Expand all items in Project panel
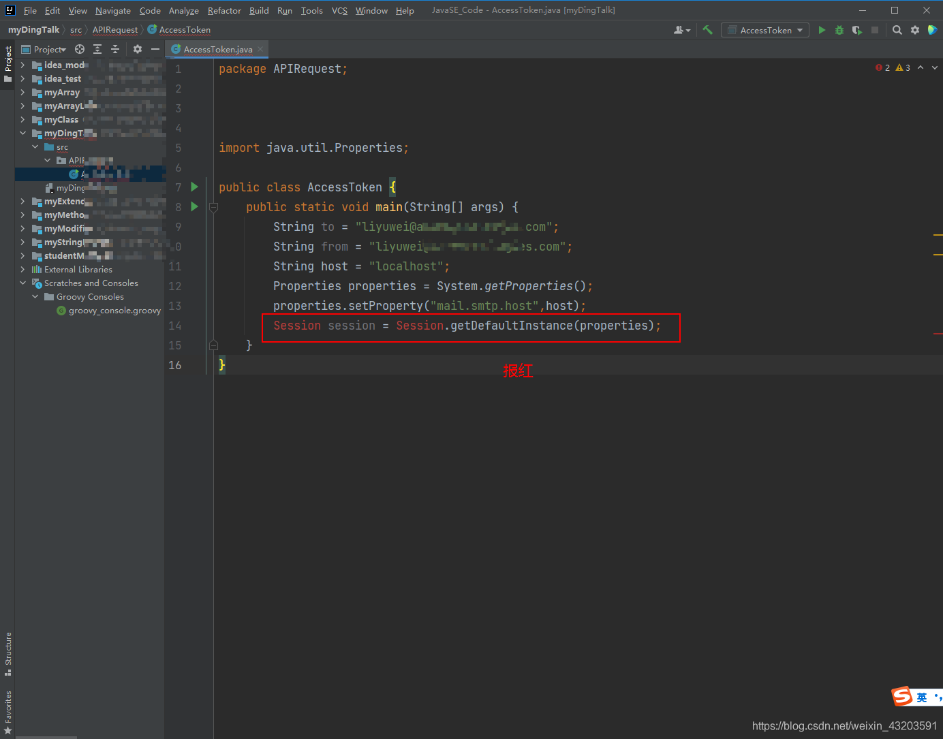The width and height of the screenshot is (943, 739). click(x=97, y=49)
